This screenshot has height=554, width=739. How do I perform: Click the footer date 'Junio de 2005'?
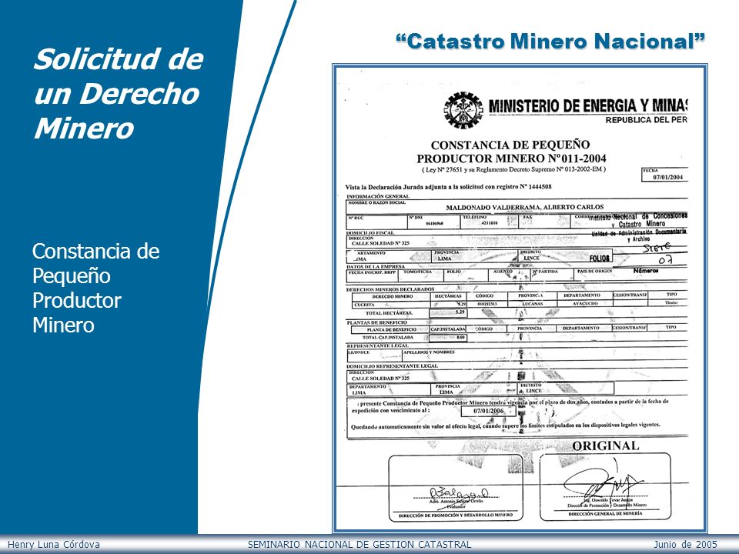[x=685, y=545]
